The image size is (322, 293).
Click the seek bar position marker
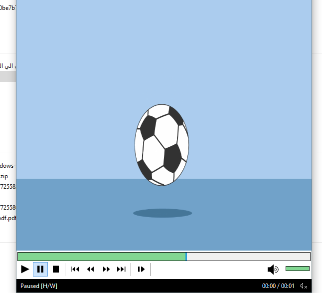point(186,257)
